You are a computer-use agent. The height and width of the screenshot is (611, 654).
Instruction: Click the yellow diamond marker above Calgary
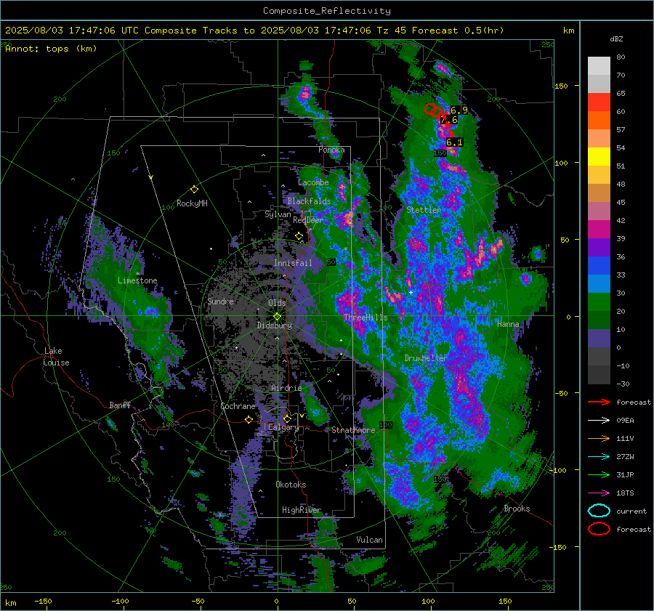coord(287,418)
